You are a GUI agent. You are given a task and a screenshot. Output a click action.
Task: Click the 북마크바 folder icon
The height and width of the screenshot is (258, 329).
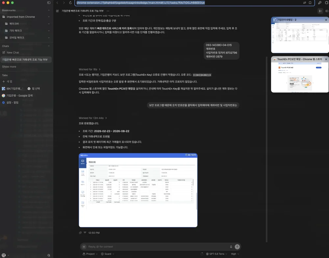(6, 24)
